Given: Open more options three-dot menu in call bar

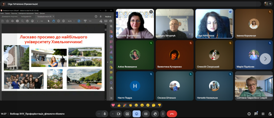Looking at the screenshot, I should (x=163, y=114).
